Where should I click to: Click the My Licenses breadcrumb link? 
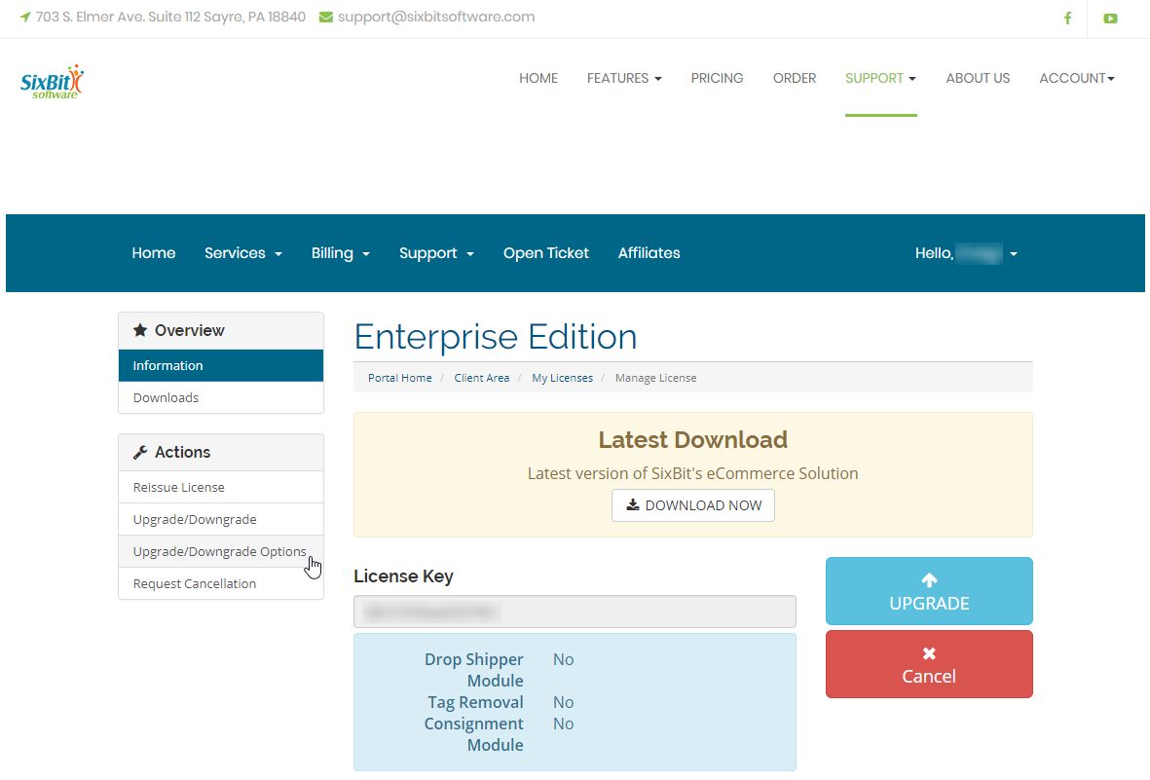pos(563,378)
